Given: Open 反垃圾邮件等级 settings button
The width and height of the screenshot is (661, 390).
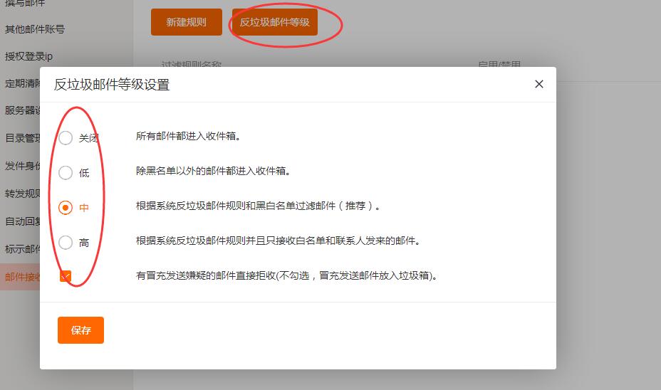Looking at the screenshot, I should (x=274, y=22).
